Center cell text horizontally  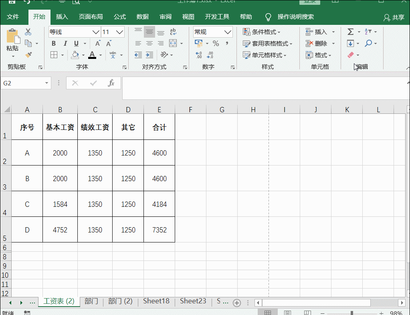(149, 43)
